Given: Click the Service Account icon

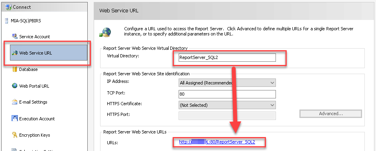Looking at the screenshot, I should (15, 37).
